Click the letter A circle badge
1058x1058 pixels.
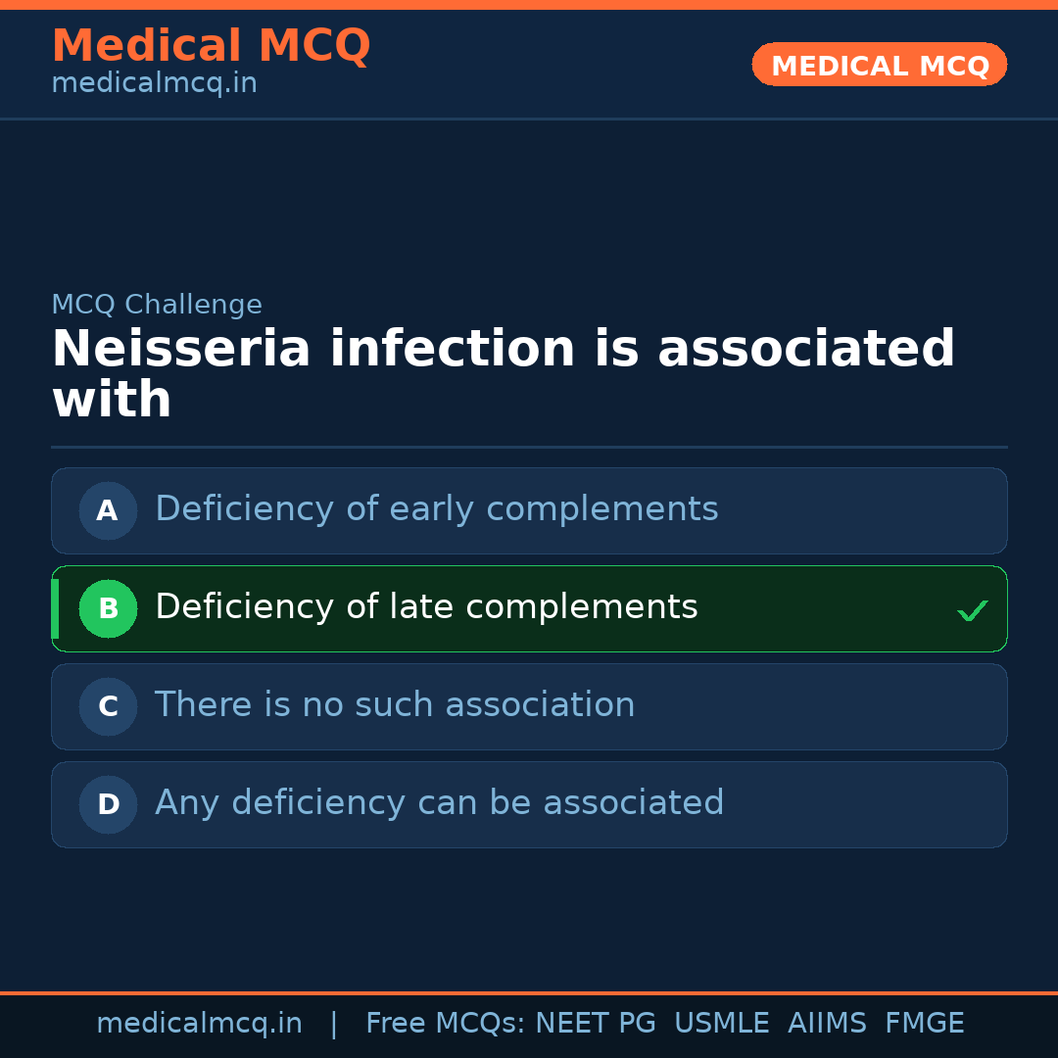(x=108, y=510)
